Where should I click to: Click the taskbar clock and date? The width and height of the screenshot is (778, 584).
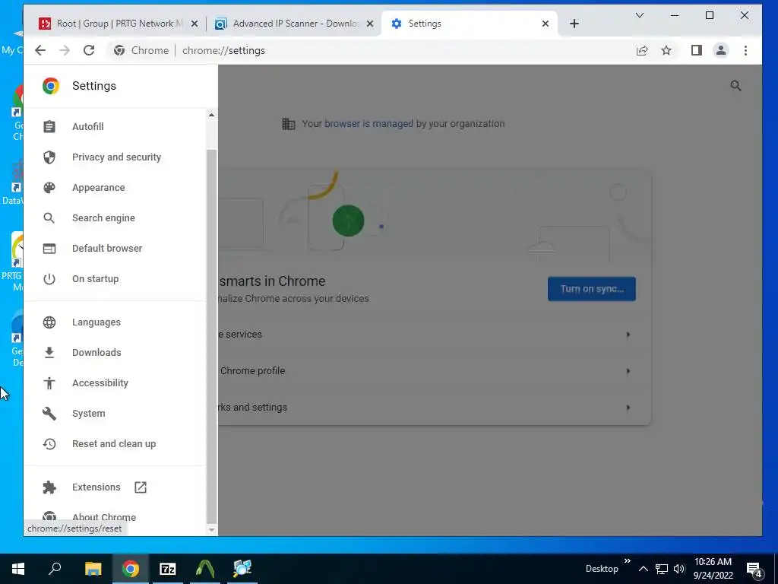click(713, 569)
